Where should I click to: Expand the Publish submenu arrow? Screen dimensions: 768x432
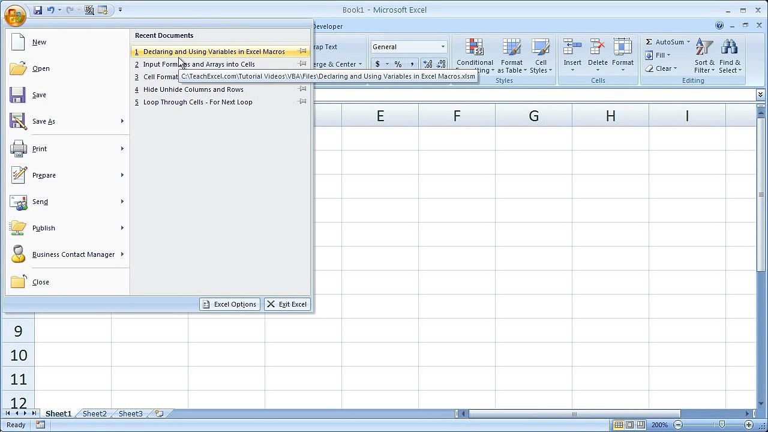pyautogui.click(x=122, y=228)
